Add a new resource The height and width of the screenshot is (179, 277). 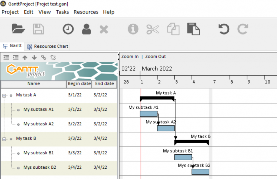[86, 29]
